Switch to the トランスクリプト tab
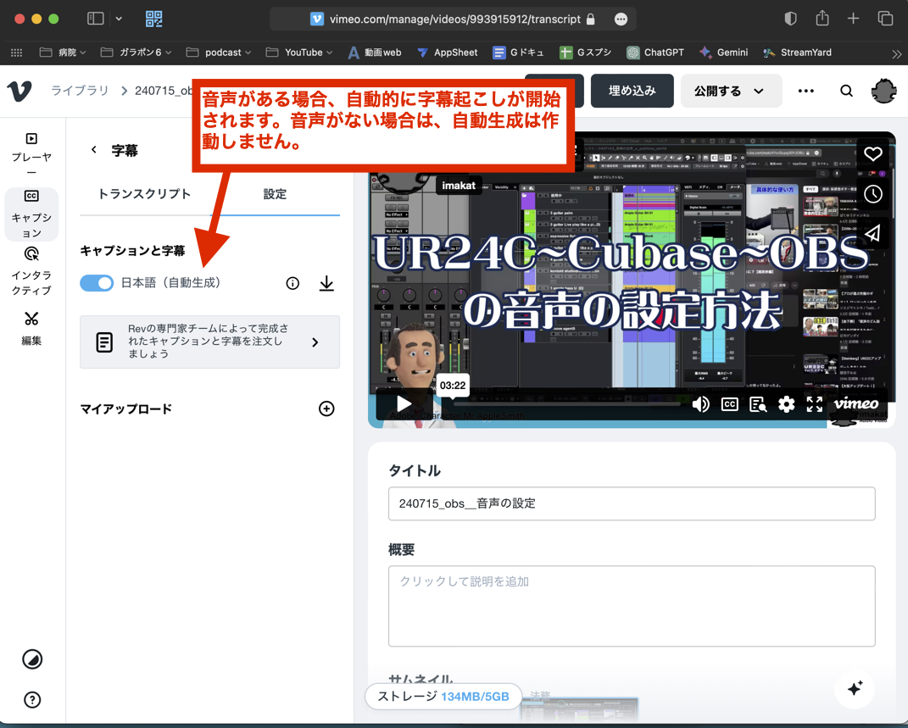 pyautogui.click(x=144, y=194)
